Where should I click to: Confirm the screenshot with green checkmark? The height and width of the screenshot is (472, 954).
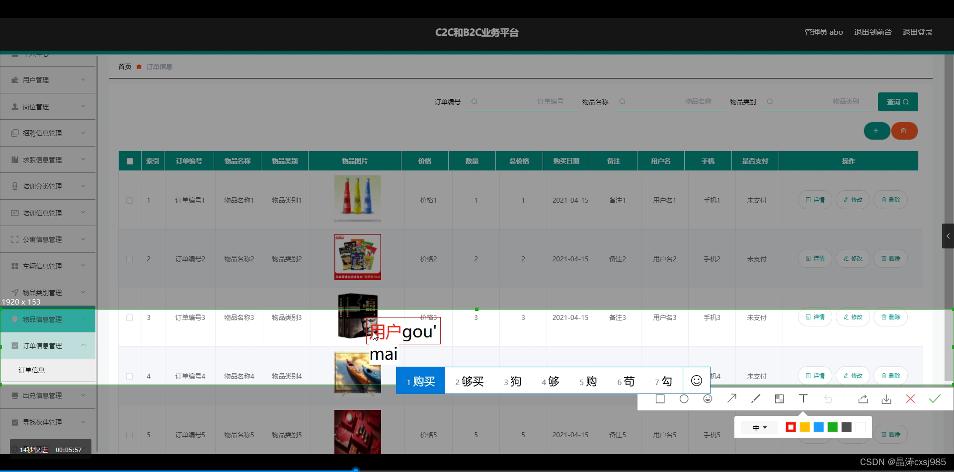point(935,399)
